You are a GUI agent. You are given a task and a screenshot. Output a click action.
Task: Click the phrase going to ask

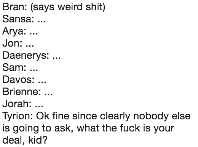[43, 128]
